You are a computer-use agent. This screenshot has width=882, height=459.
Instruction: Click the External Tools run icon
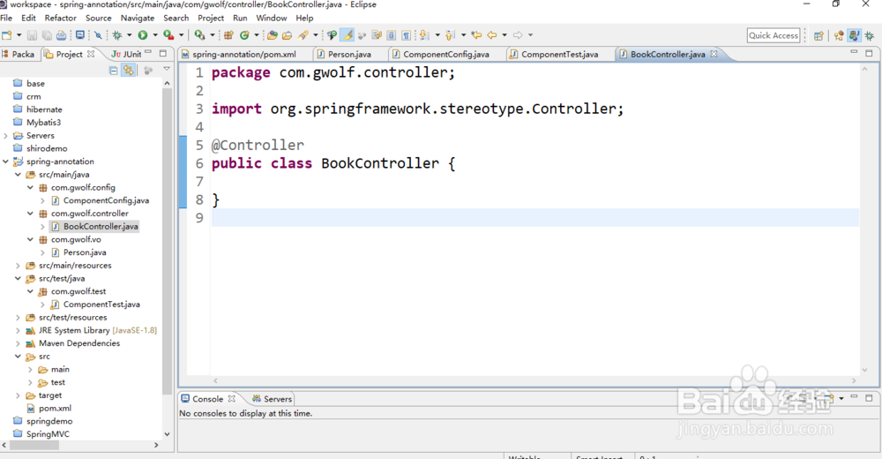(x=199, y=35)
